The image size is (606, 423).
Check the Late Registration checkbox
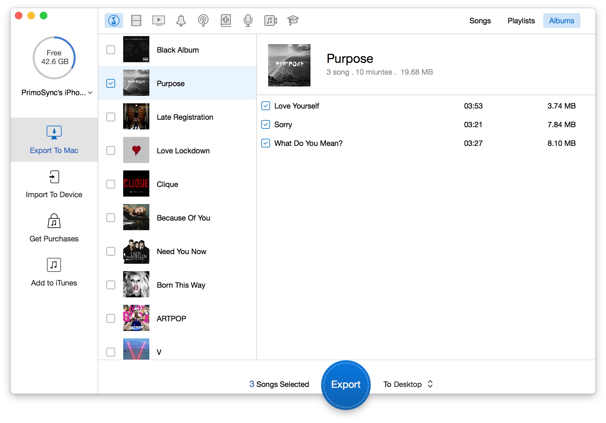pyautogui.click(x=111, y=117)
